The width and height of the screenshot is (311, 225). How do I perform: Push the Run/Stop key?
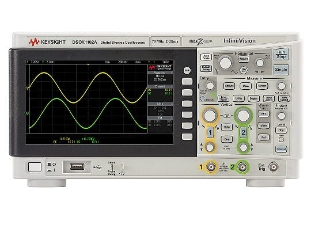(281, 54)
